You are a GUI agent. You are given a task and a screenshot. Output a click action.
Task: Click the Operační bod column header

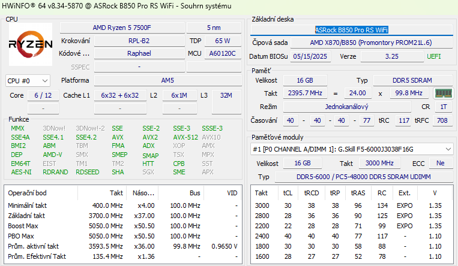click(41, 193)
